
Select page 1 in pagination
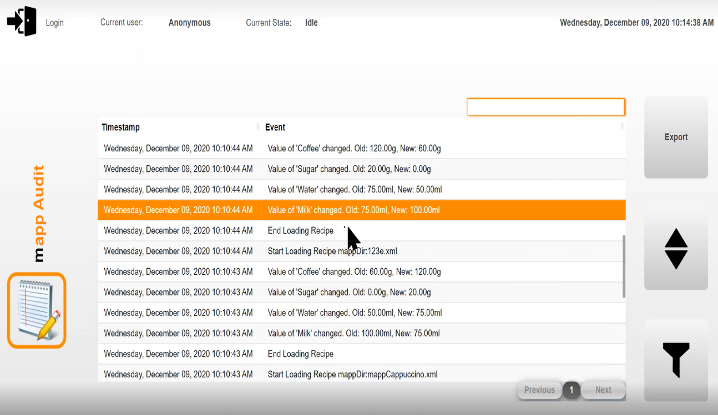(572, 390)
